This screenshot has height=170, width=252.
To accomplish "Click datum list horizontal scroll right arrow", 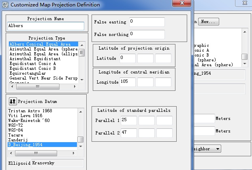I will tap(74, 153).
